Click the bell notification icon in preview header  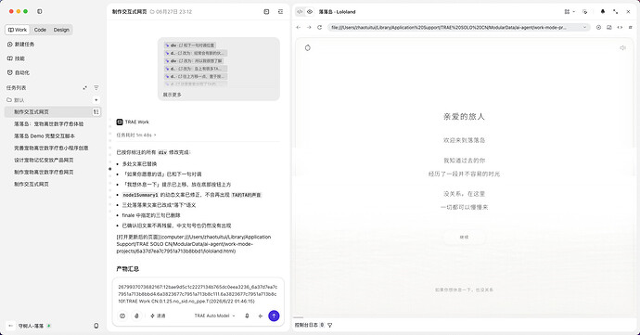[x=603, y=12]
